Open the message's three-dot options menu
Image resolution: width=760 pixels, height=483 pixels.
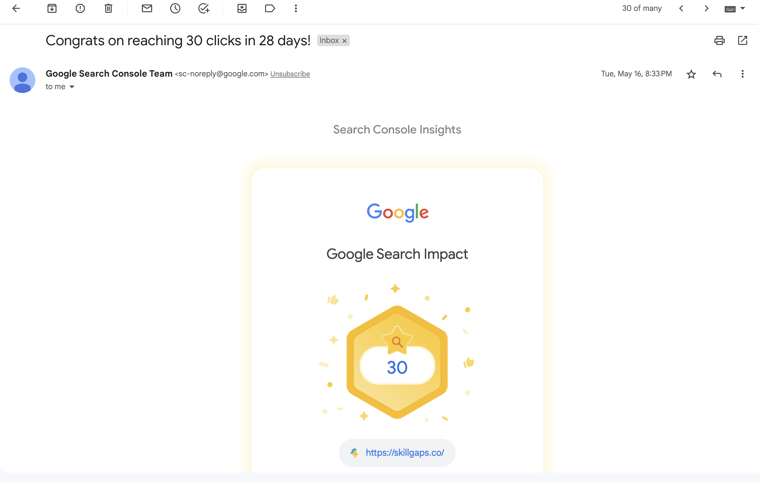[743, 74]
